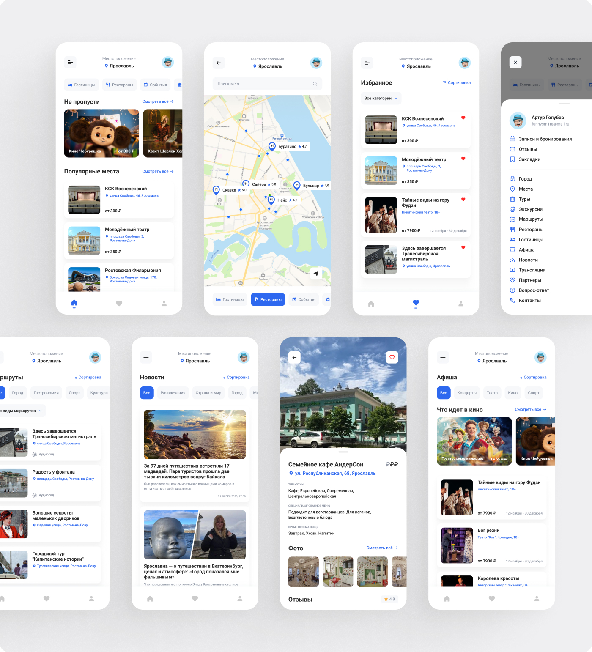Open Сортировка options on Новости screen
The height and width of the screenshot is (652, 592).
236,377
